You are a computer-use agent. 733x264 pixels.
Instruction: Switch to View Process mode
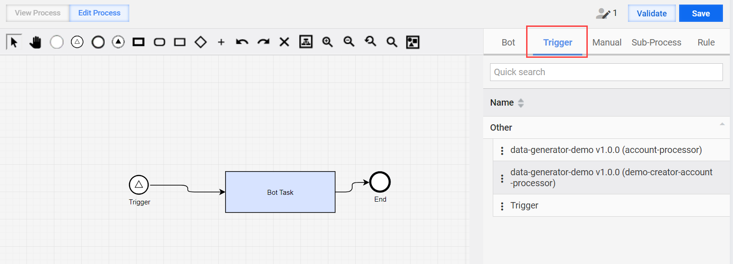pos(37,13)
